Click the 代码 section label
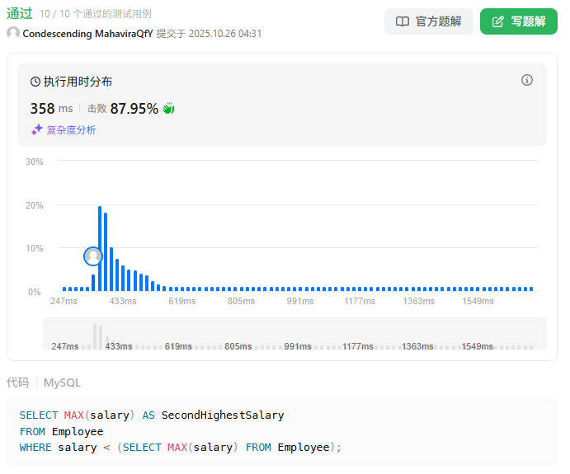Screen dimensions: 570x474 [x=17, y=382]
